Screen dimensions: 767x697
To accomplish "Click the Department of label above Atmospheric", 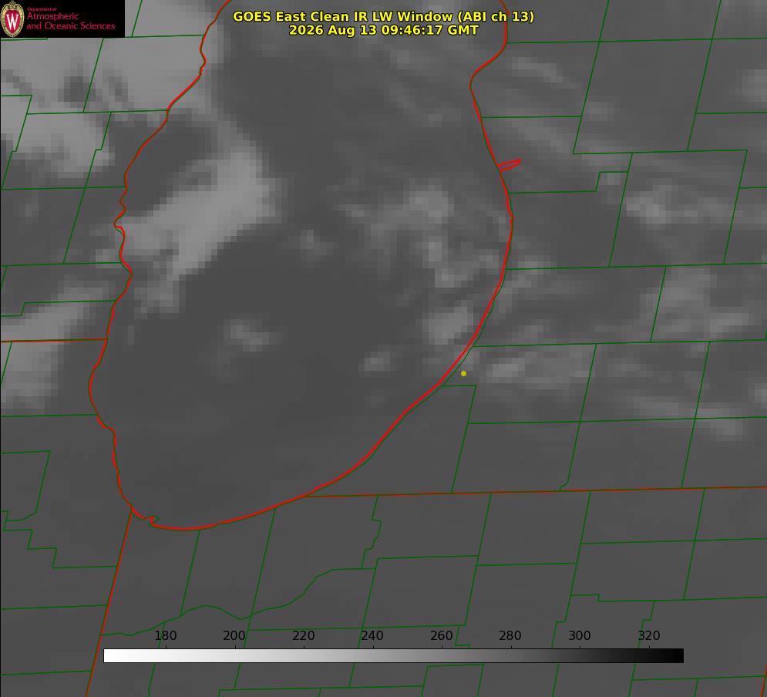I will 42,9.
